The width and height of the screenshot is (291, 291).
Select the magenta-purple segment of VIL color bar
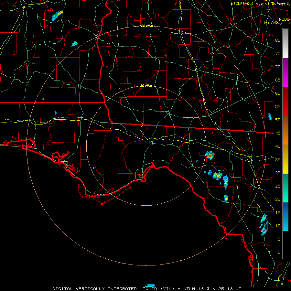tap(286, 72)
